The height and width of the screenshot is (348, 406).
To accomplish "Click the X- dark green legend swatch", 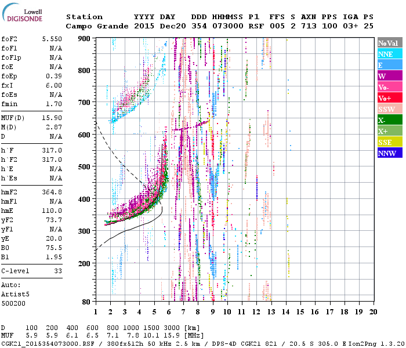I will (x=390, y=120).
